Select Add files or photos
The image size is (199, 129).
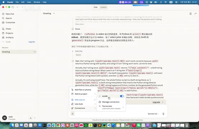[83, 90]
